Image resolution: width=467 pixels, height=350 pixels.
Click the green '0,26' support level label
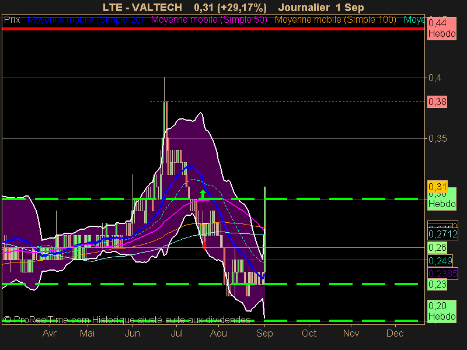(x=437, y=247)
